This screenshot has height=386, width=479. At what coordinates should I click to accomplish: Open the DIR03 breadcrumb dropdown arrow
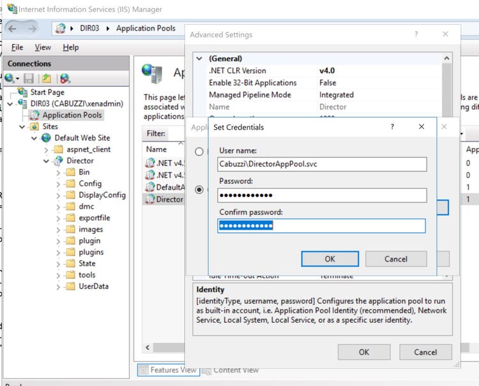(107, 28)
